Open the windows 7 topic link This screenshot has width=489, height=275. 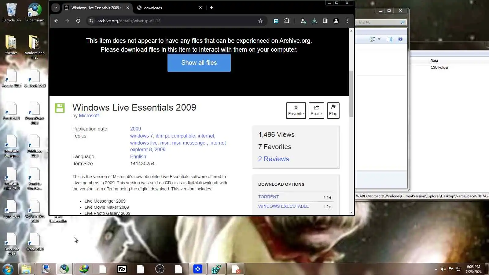[x=142, y=136]
